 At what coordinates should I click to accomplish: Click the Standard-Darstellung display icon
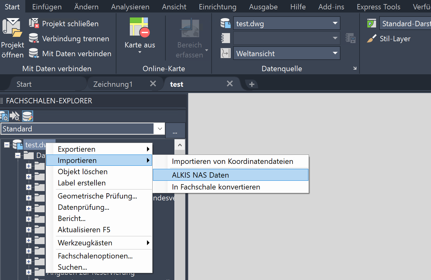[x=371, y=23]
